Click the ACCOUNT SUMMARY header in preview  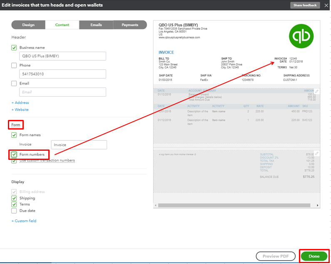coord(202,91)
